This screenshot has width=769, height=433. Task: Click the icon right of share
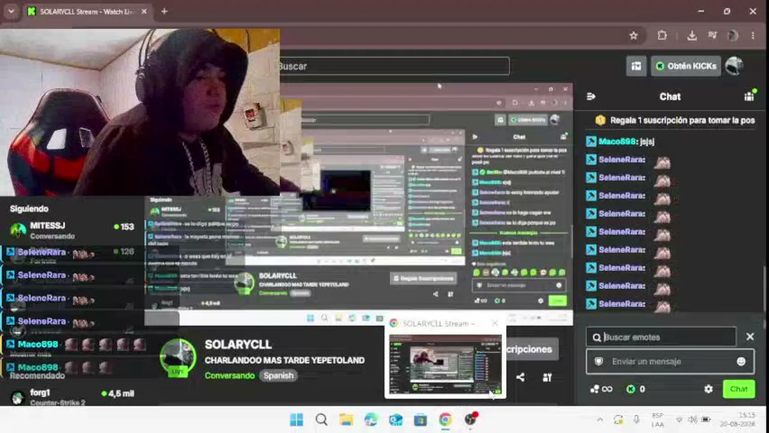(547, 378)
